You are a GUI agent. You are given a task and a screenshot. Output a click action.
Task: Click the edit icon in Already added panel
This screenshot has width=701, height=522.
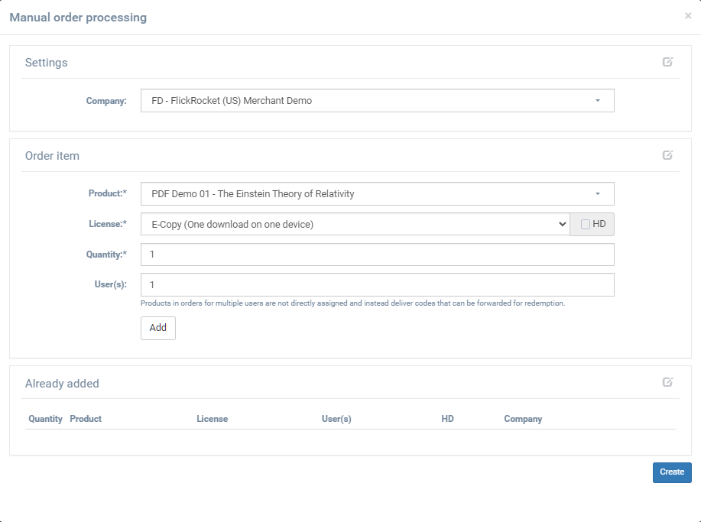tap(667, 382)
